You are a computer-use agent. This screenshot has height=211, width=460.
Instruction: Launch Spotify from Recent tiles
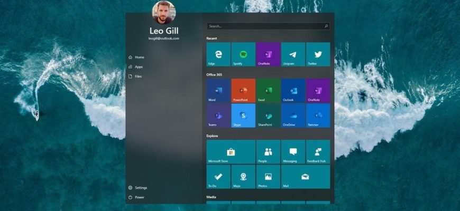(243, 54)
